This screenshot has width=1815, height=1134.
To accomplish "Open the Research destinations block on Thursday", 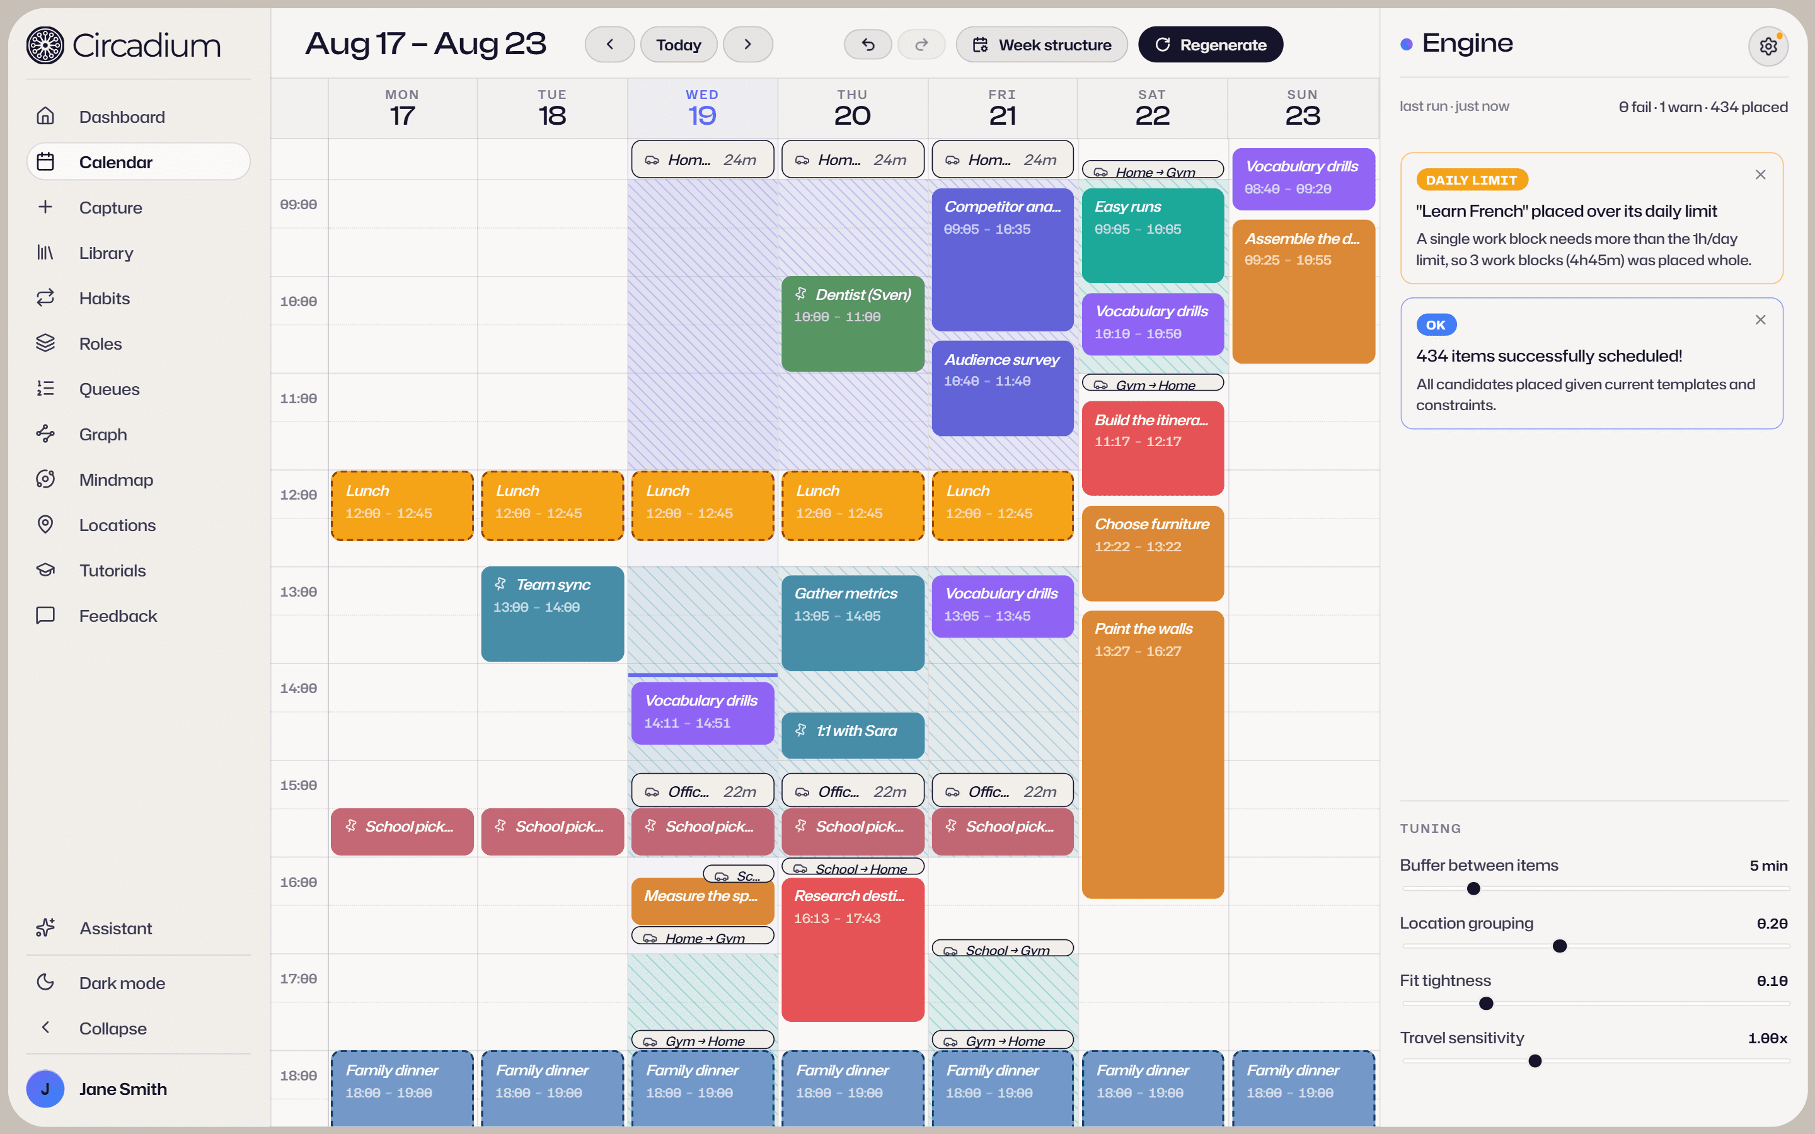I will click(853, 949).
